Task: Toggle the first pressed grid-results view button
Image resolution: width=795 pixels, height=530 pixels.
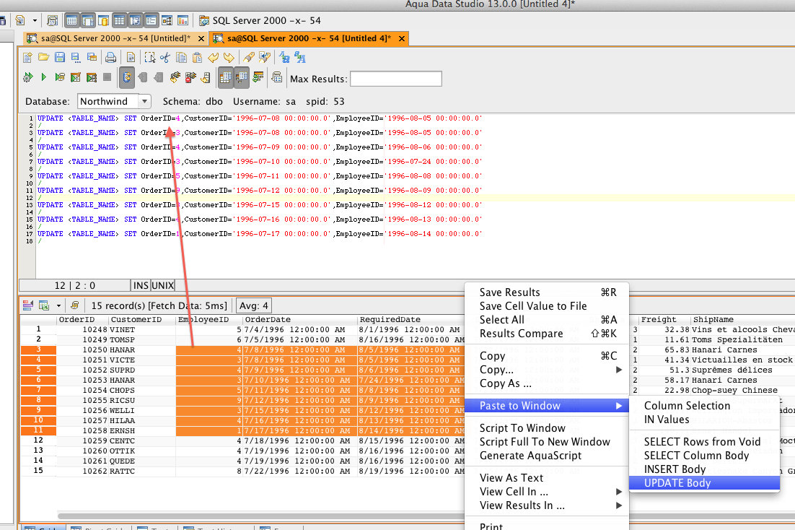Action: (225, 77)
